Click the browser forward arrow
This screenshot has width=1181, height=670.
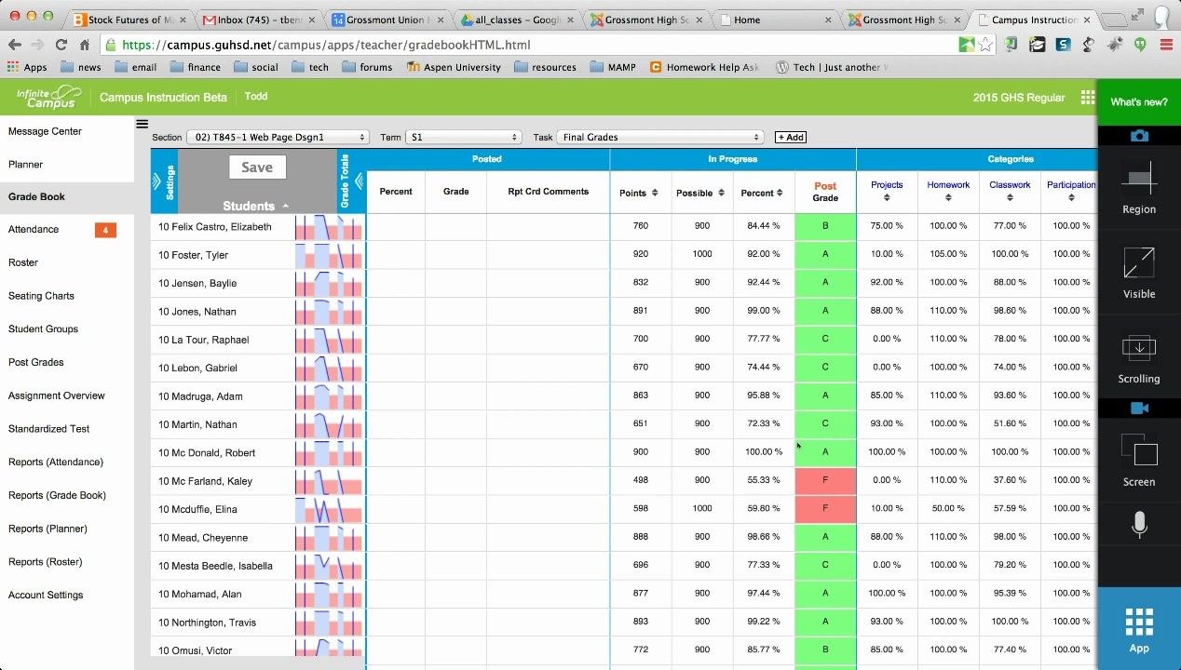(37, 45)
